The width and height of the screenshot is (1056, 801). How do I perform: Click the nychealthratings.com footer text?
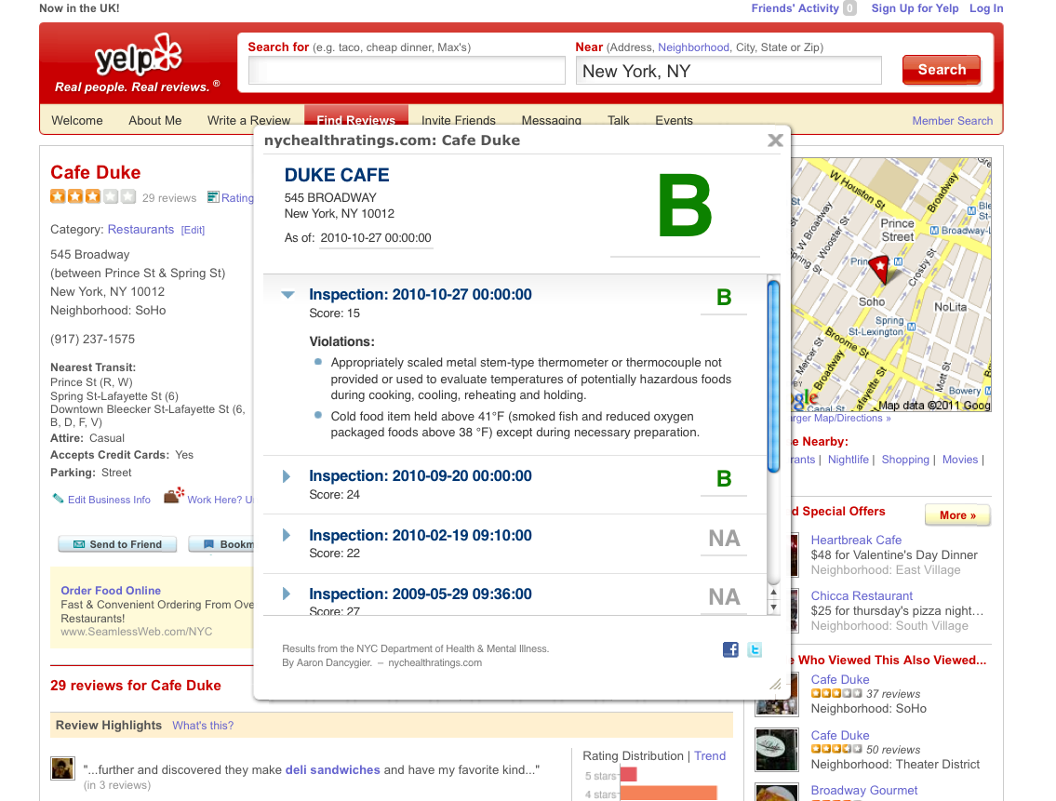click(435, 663)
